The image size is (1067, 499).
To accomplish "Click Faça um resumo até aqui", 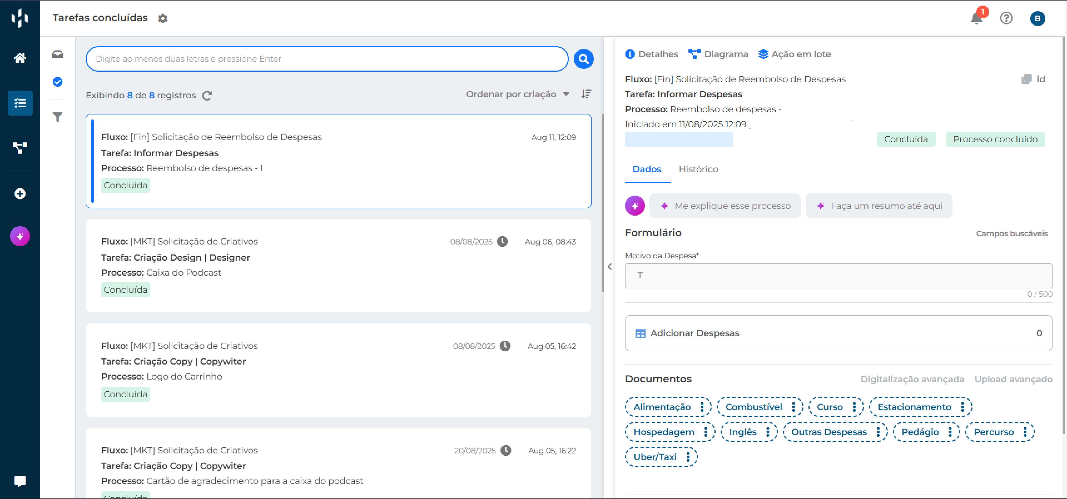I will [879, 206].
